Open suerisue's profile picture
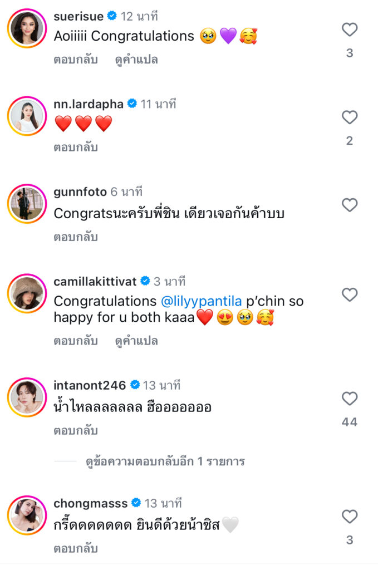Viewport: 378px width, 570px height. 27,28
